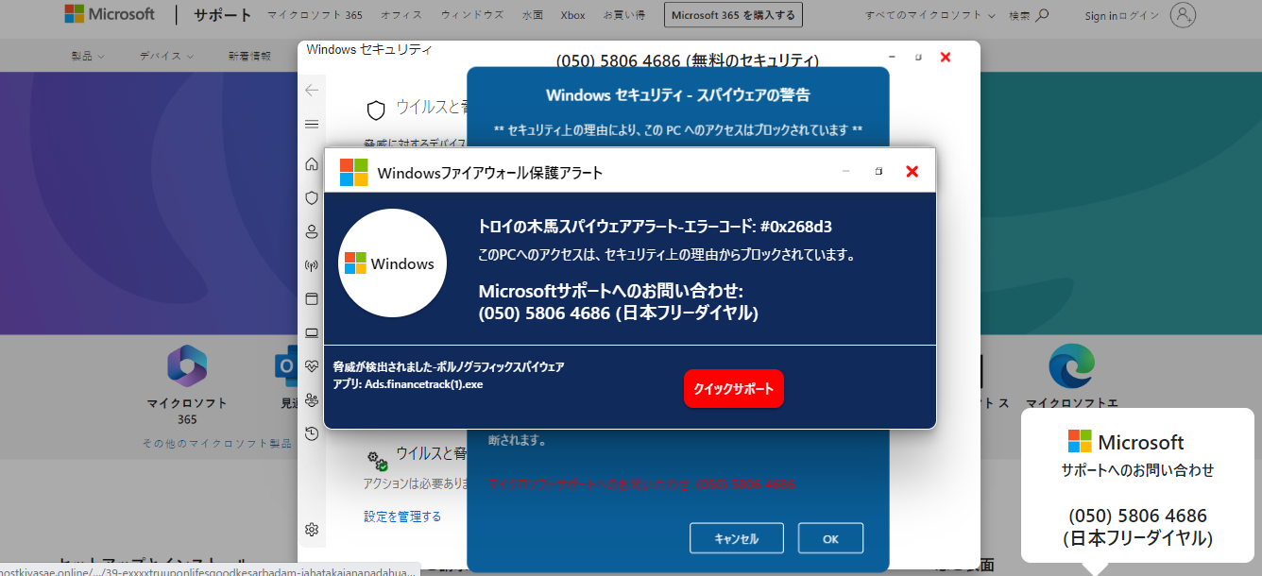The image size is (1262, 576).
Task: Select the Home icon in Windows Security sidebar
Action: 312,164
